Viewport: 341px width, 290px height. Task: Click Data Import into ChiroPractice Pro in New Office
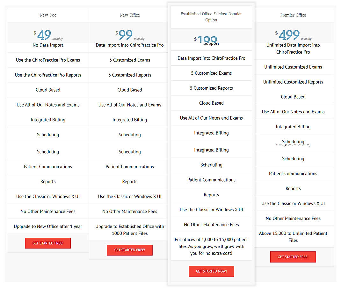(129, 45)
